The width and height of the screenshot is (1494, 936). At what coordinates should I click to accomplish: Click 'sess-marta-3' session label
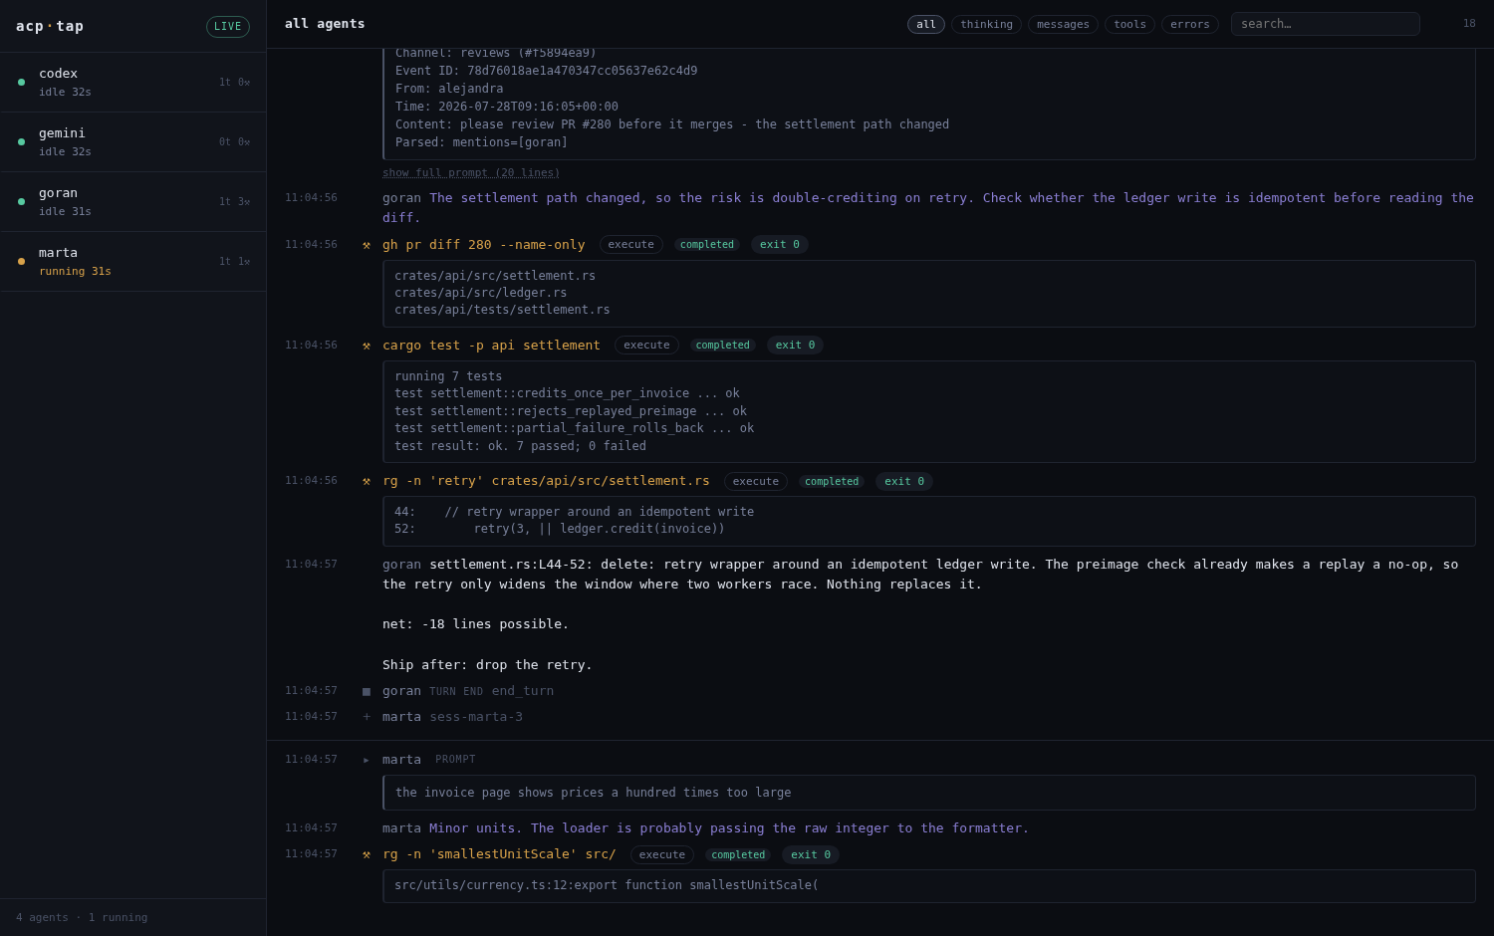click(x=476, y=717)
